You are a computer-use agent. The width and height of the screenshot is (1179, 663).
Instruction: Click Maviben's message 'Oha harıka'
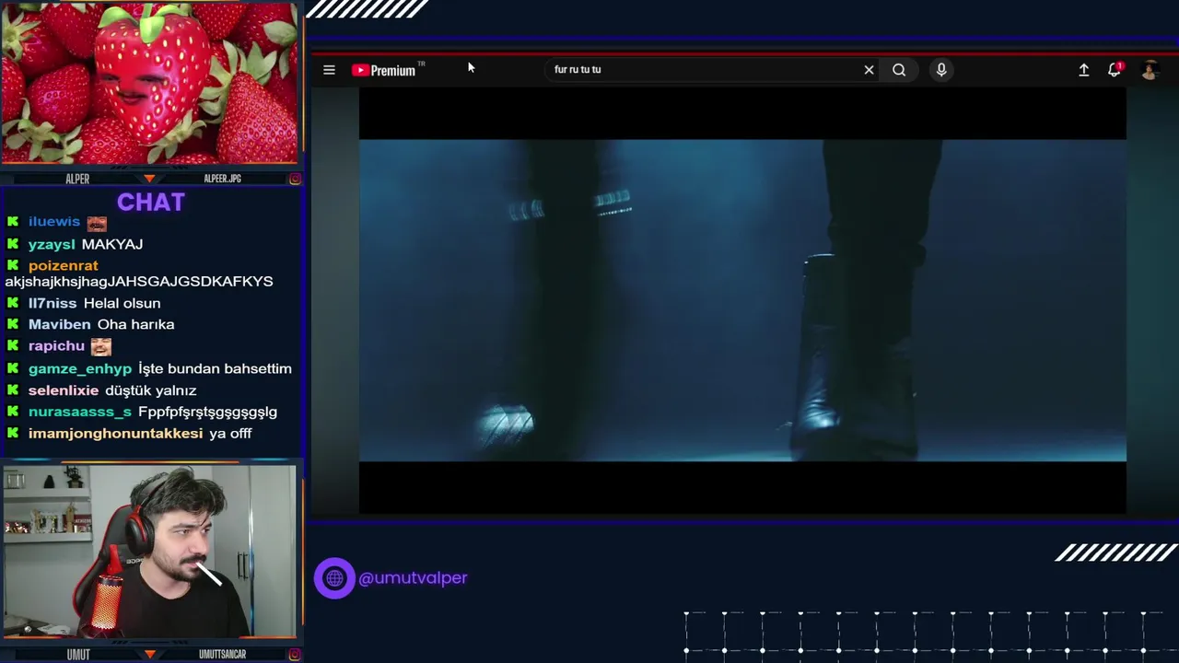[x=135, y=324]
